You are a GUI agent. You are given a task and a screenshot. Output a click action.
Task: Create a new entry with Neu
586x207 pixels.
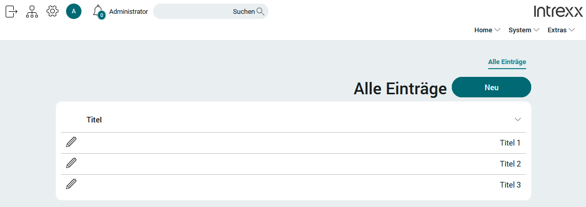[x=491, y=87]
